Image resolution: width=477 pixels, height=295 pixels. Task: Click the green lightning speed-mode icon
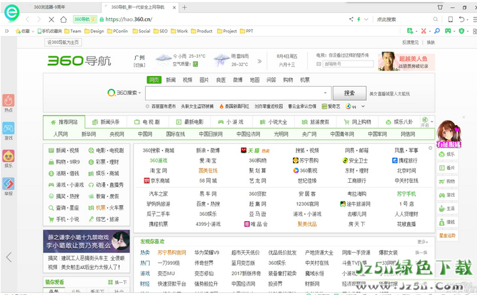[359, 19]
